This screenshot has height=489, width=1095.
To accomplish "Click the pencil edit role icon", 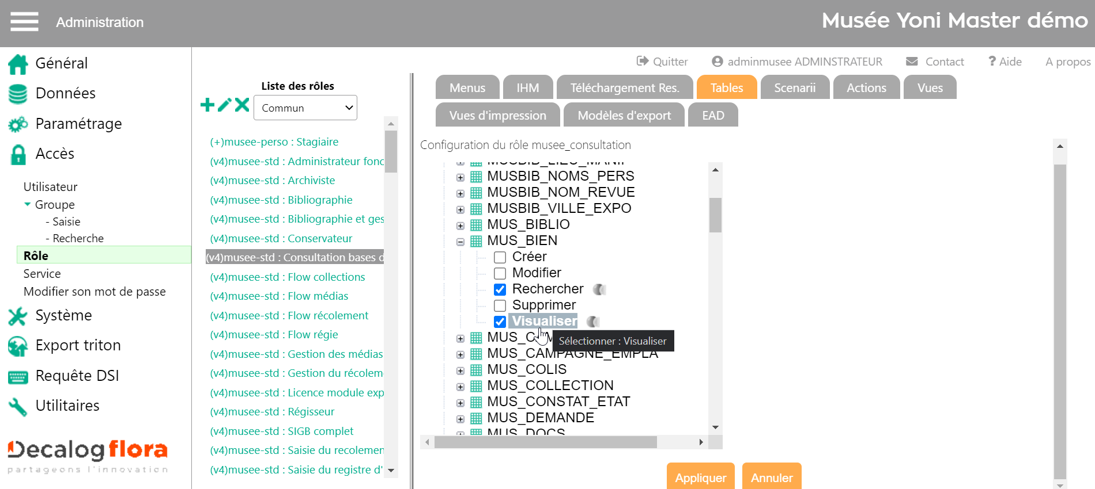I will click(x=225, y=105).
